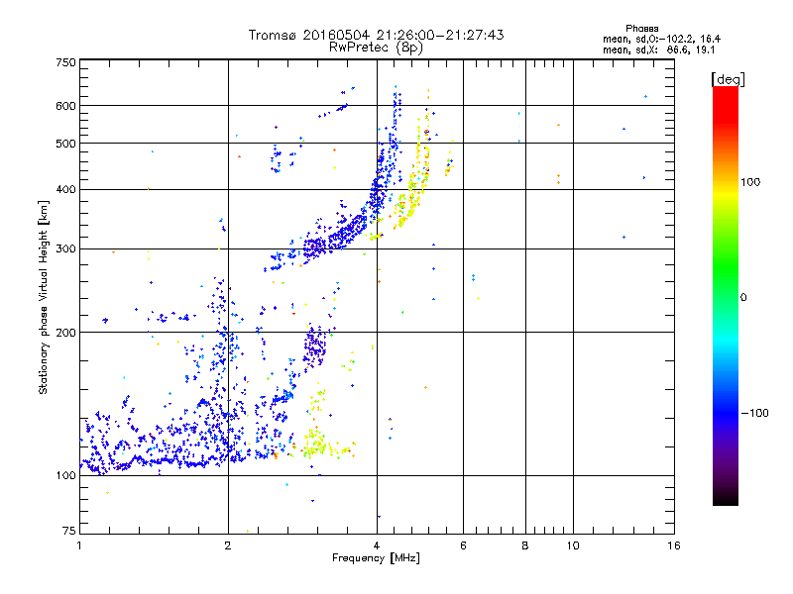Click the purple echo cluster below 200 km
The width and height of the screenshot is (793, 594).
click(x=314, y=346)
